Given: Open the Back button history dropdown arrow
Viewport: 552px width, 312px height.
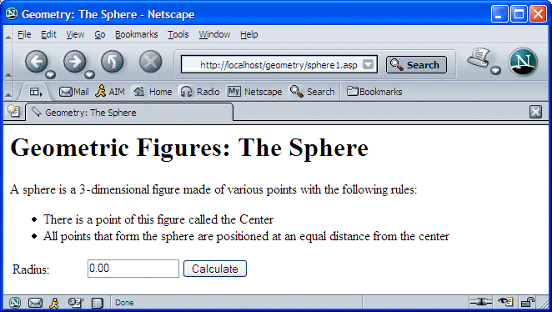Looking at the screenshot, I should pos(51,74).
